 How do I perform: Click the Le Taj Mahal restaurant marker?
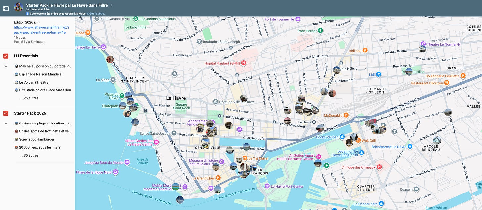[245, 158]
